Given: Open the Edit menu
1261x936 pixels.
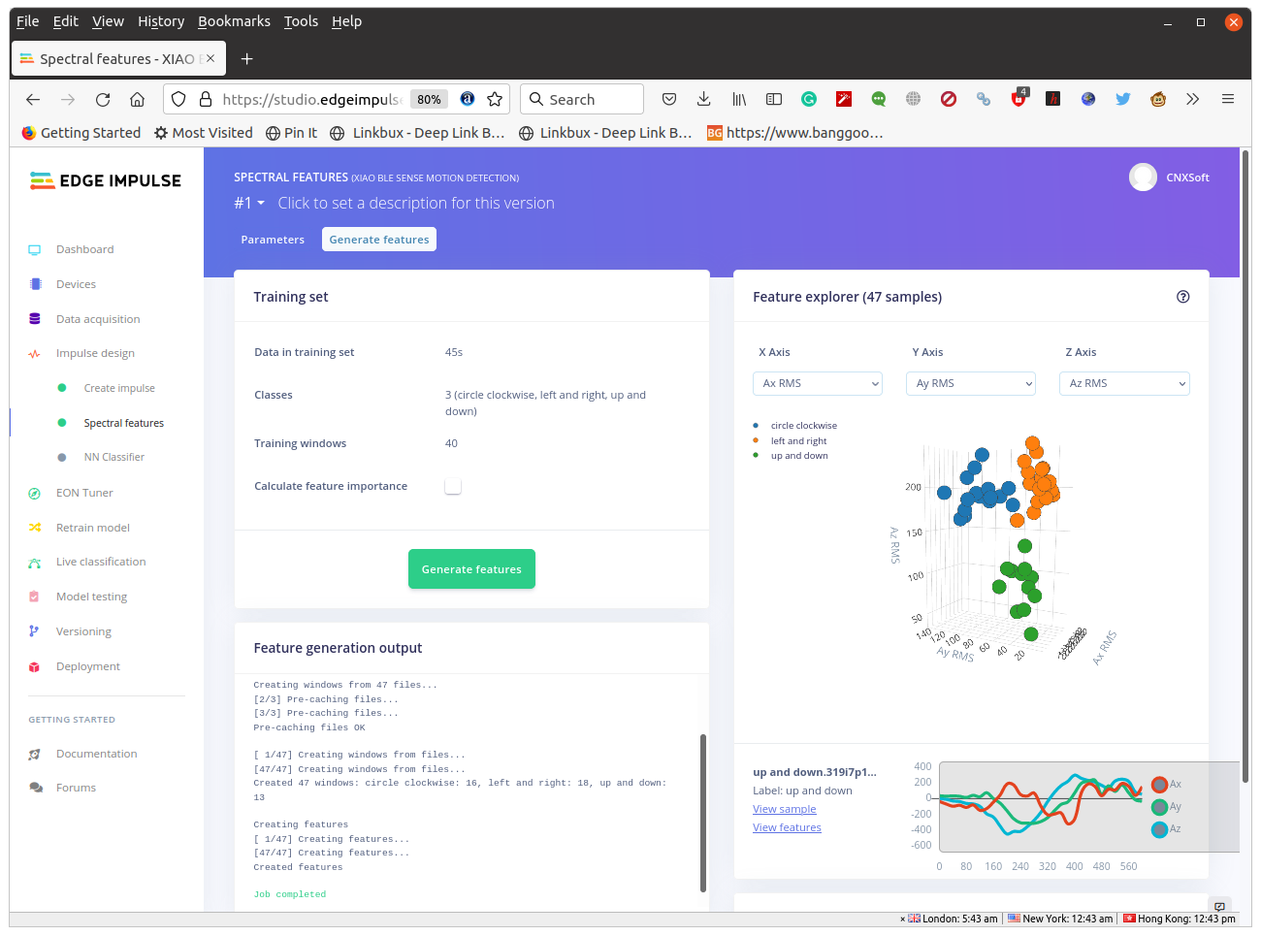Looking at the screenshot, I should [66, 21].
